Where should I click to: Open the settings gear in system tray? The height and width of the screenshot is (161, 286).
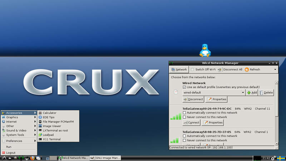coord(273,158)
